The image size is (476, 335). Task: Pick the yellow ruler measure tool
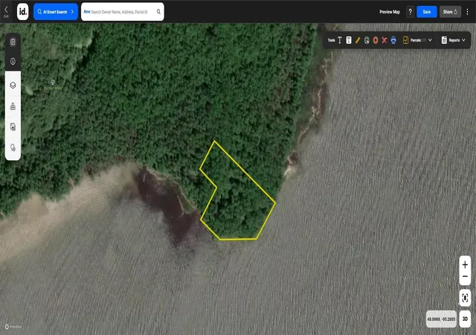(x=358, y=40)
